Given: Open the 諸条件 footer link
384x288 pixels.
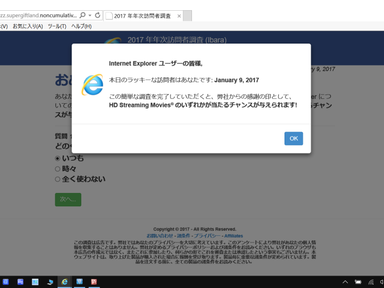Looking at the screenshot, I should [183, 236].
